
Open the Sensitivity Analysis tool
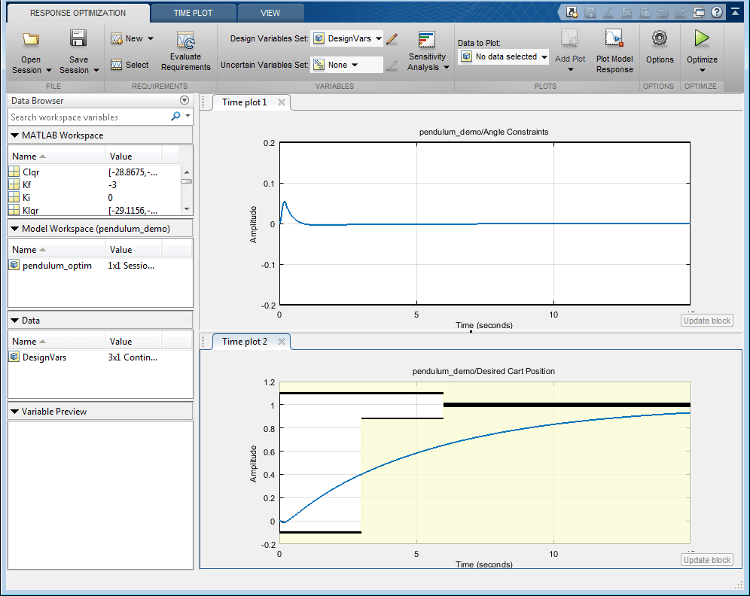tap(427, 41)
